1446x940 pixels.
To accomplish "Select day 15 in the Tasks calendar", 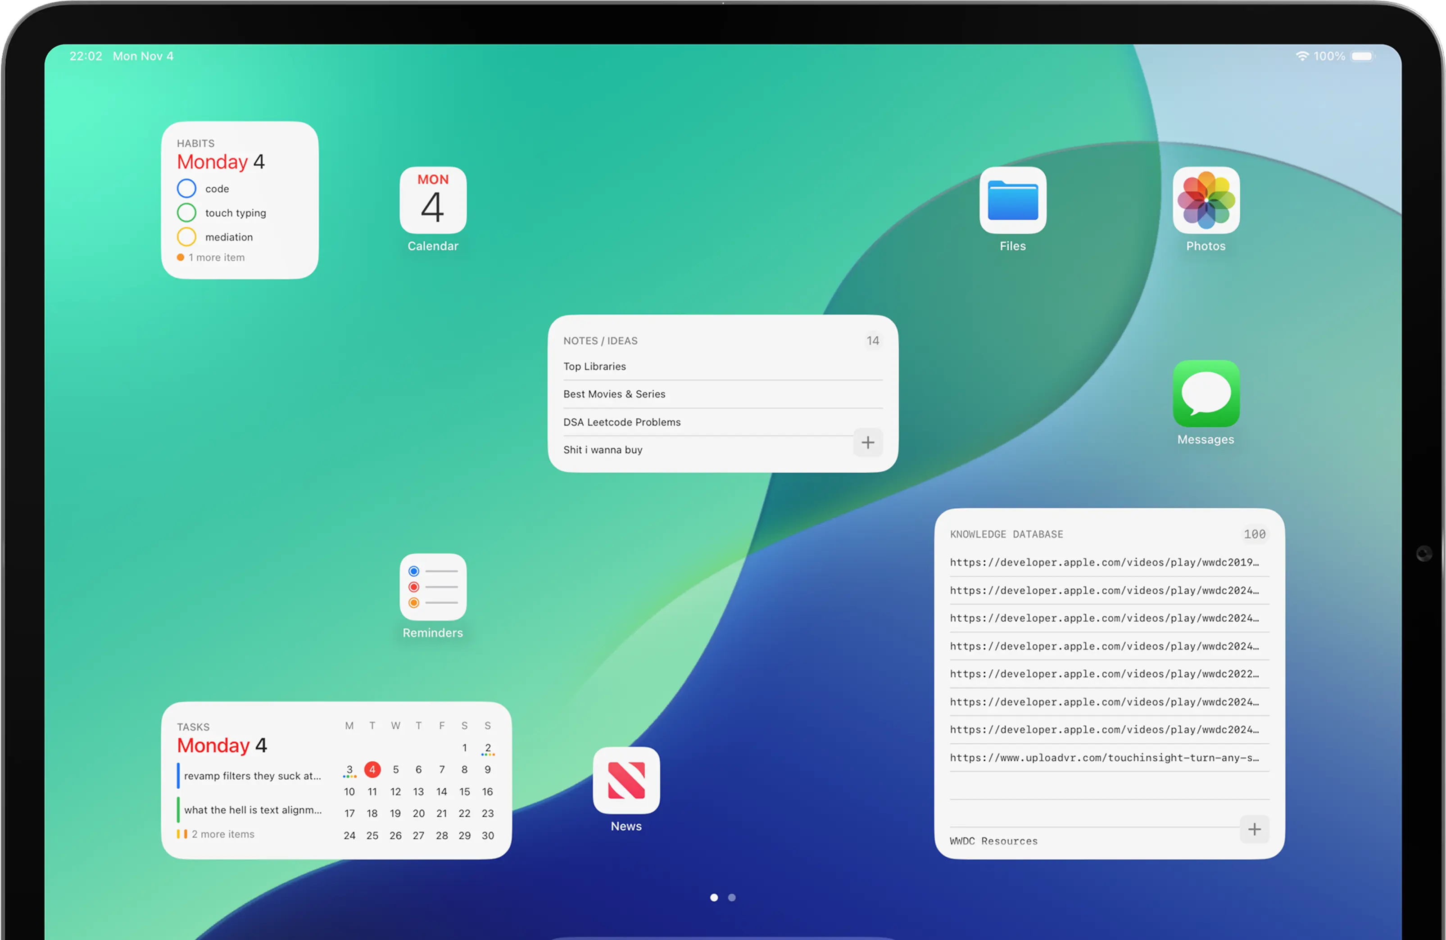I will click(464, 792).
